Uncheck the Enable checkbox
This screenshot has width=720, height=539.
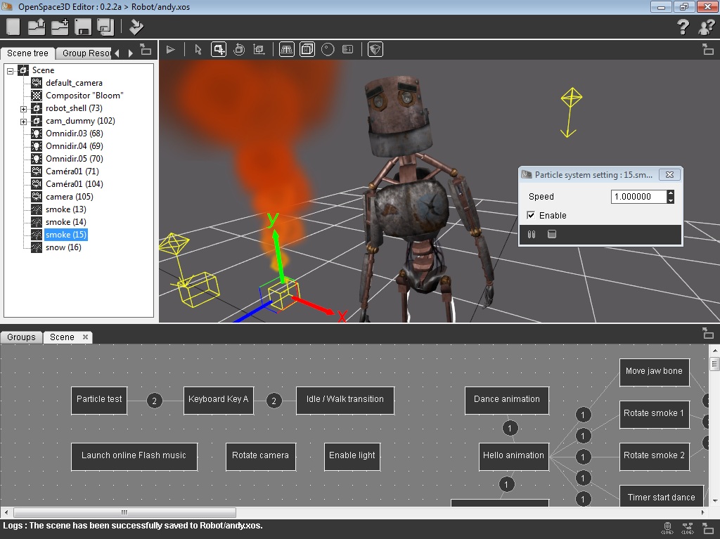tap(532, 216)
